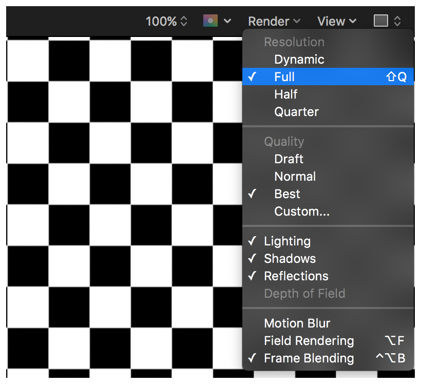Select Best render quality
The width and height of the screenshot is (421, 384).
coord(287,194)
